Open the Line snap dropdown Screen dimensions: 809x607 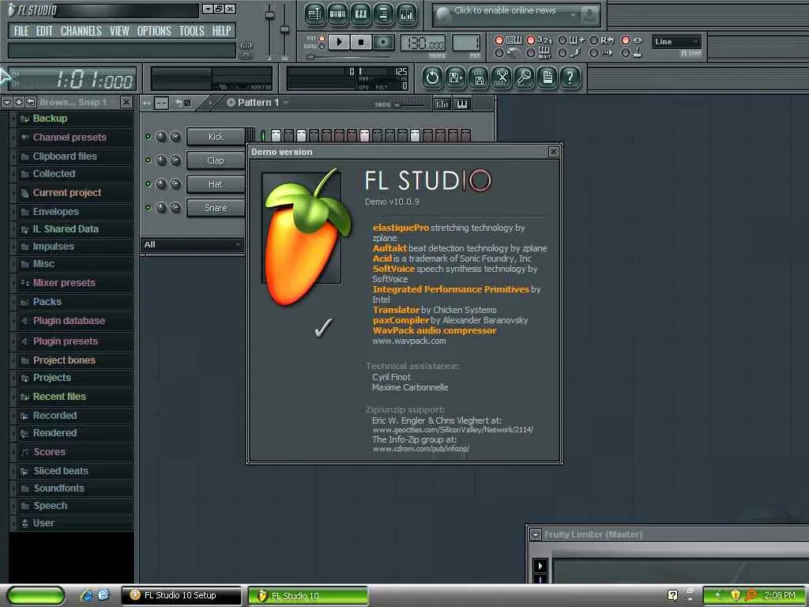click(677, 41)
